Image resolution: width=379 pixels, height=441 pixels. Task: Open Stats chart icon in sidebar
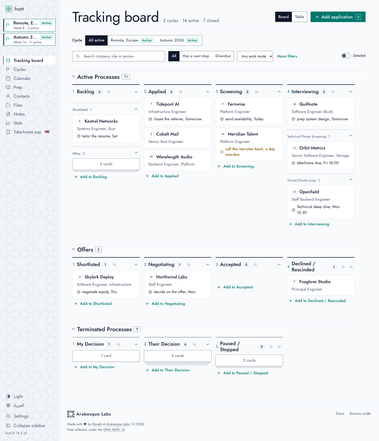click(x=8, y=123)
